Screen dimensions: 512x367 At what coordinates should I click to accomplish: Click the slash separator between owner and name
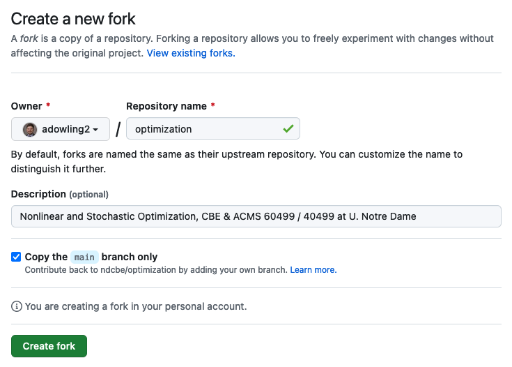coord(118,129)
